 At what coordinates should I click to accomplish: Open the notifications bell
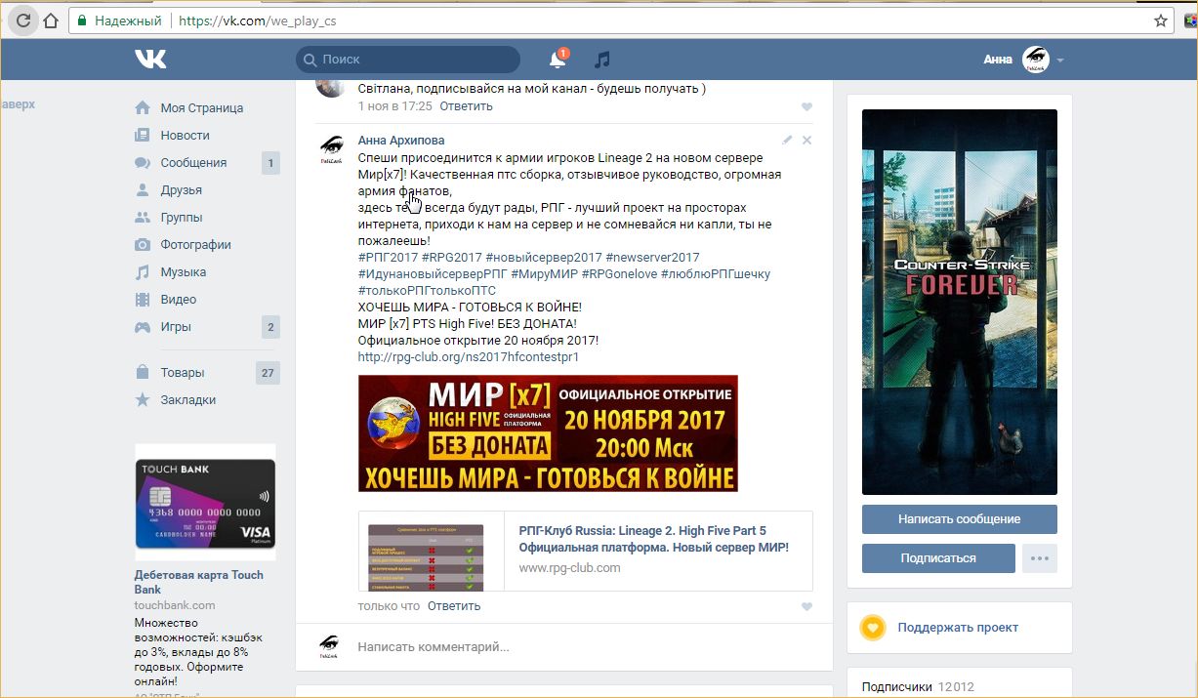pyautogui.click(x=558, y=60)
